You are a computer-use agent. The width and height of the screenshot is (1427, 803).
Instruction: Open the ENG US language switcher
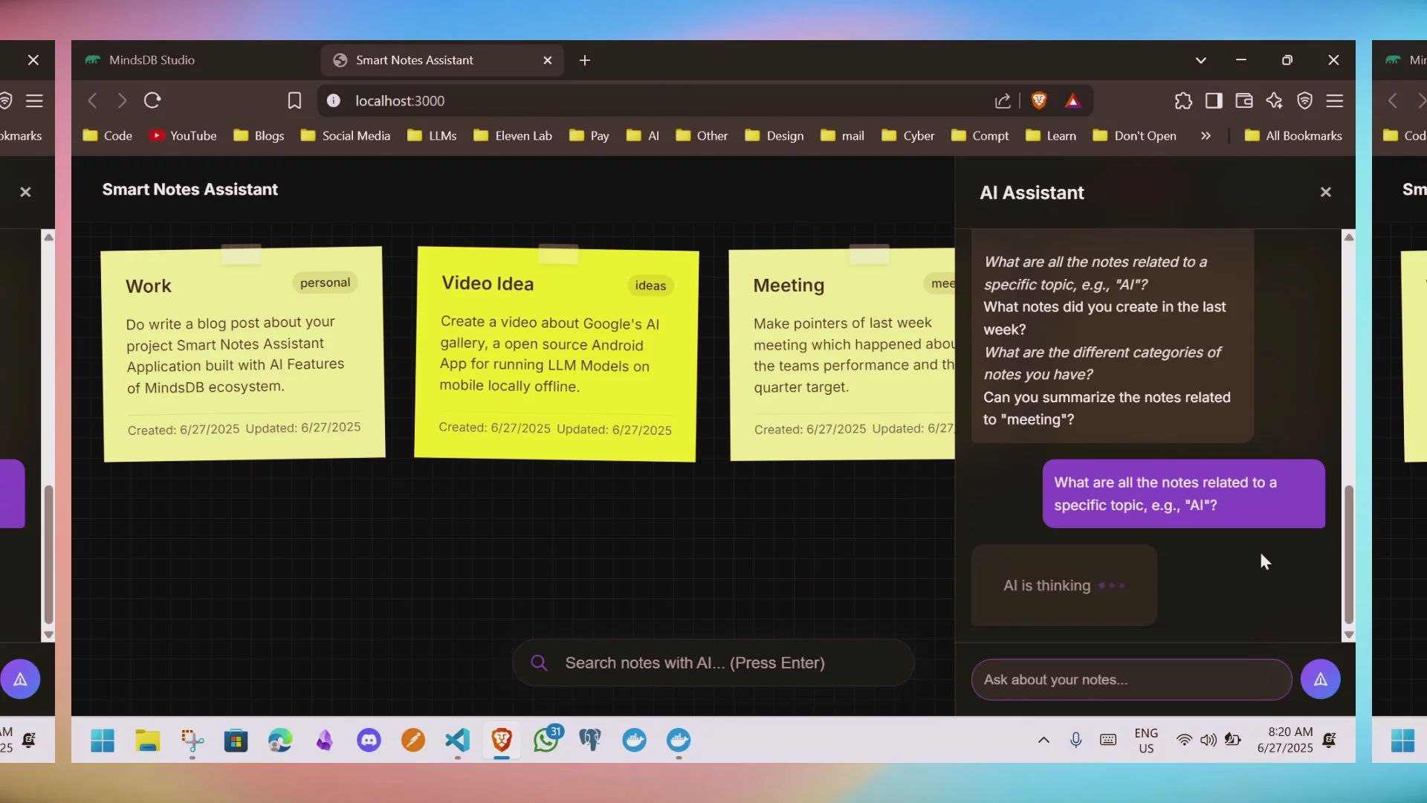click(1146, 741)
